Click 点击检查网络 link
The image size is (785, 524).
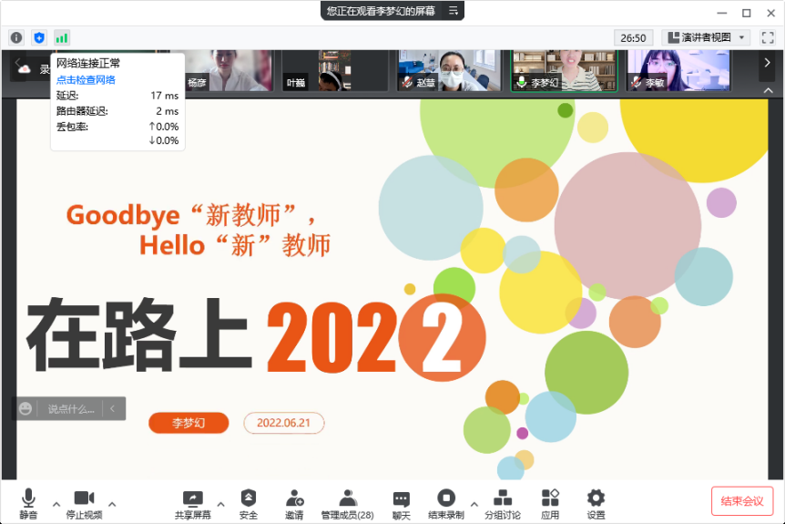(86, 79)
